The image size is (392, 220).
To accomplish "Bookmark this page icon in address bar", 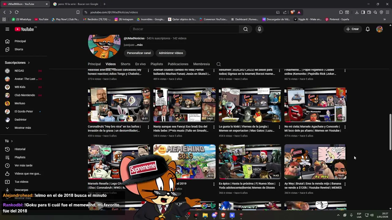I will tap(78, 12).
